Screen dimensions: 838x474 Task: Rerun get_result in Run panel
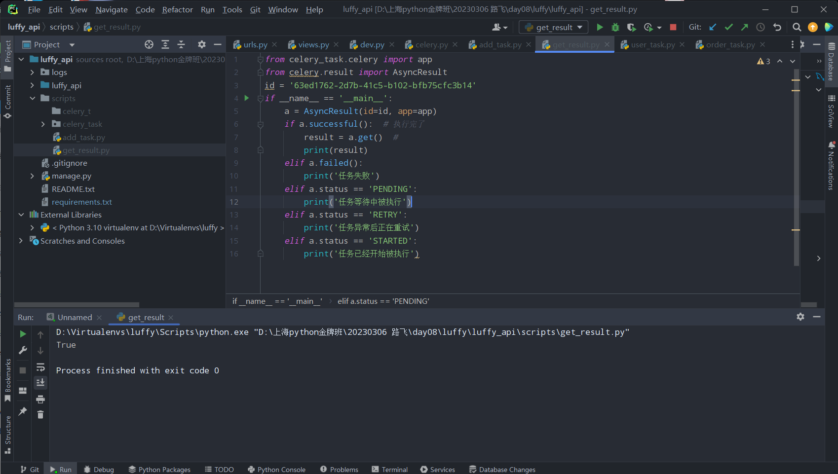coord(23,334)
